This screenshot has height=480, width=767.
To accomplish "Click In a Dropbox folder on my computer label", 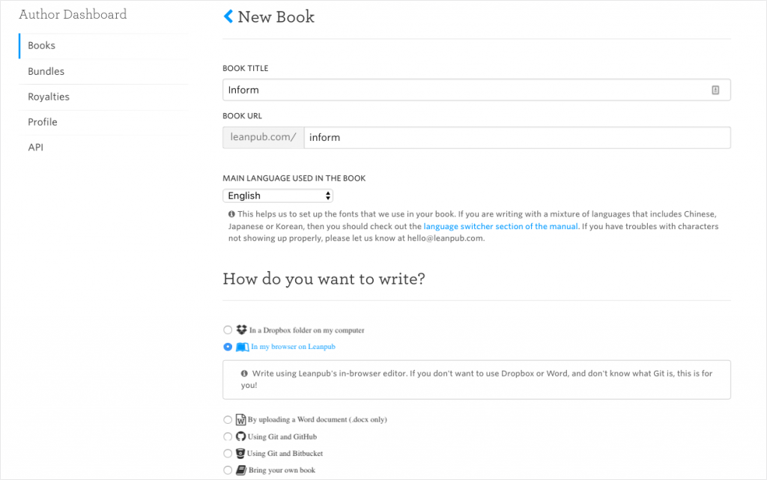I will pos(306,330).
